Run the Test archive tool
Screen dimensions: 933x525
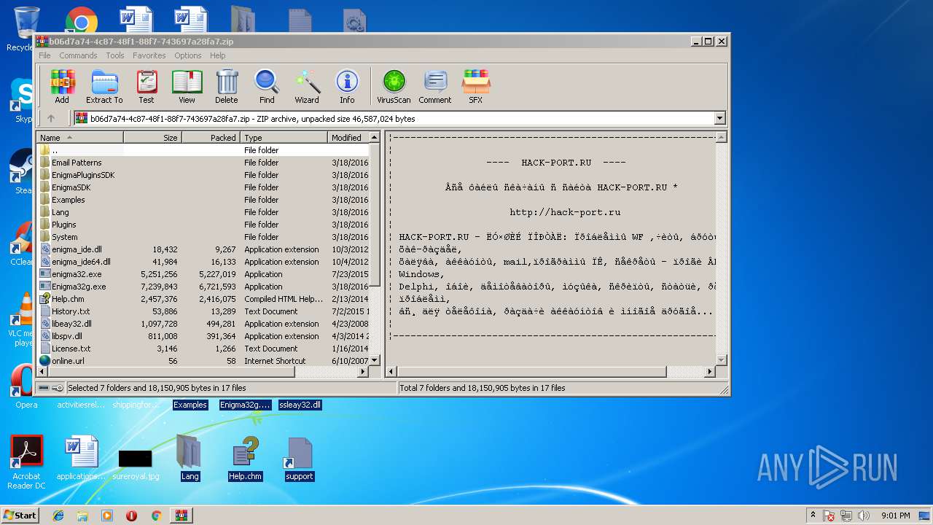point(147,87)
